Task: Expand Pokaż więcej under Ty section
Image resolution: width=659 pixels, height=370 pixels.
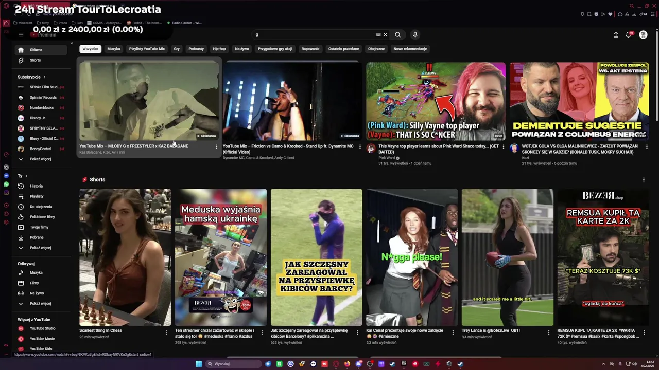Action: coord(41,248)
